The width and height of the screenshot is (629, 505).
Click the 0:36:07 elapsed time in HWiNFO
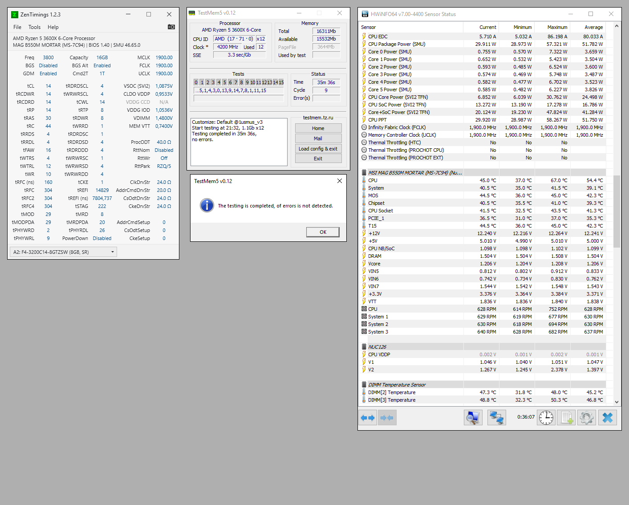click(526, 417)
